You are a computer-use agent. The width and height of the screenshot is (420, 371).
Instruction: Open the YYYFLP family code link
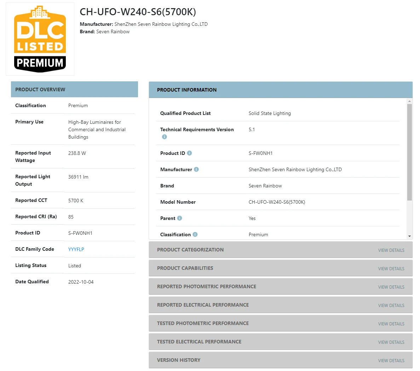pyautogui.click(x=76, y=249)
